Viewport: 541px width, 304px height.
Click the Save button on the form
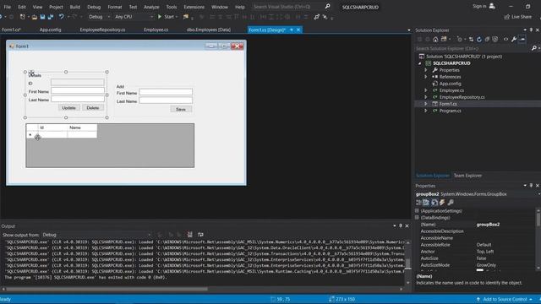[x=181, y=109]
